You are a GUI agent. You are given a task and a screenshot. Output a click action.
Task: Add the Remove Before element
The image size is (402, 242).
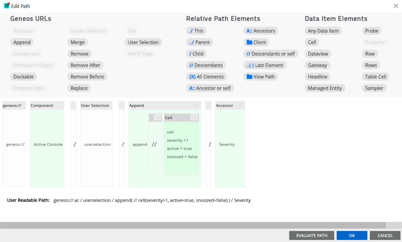pos(87,77)
